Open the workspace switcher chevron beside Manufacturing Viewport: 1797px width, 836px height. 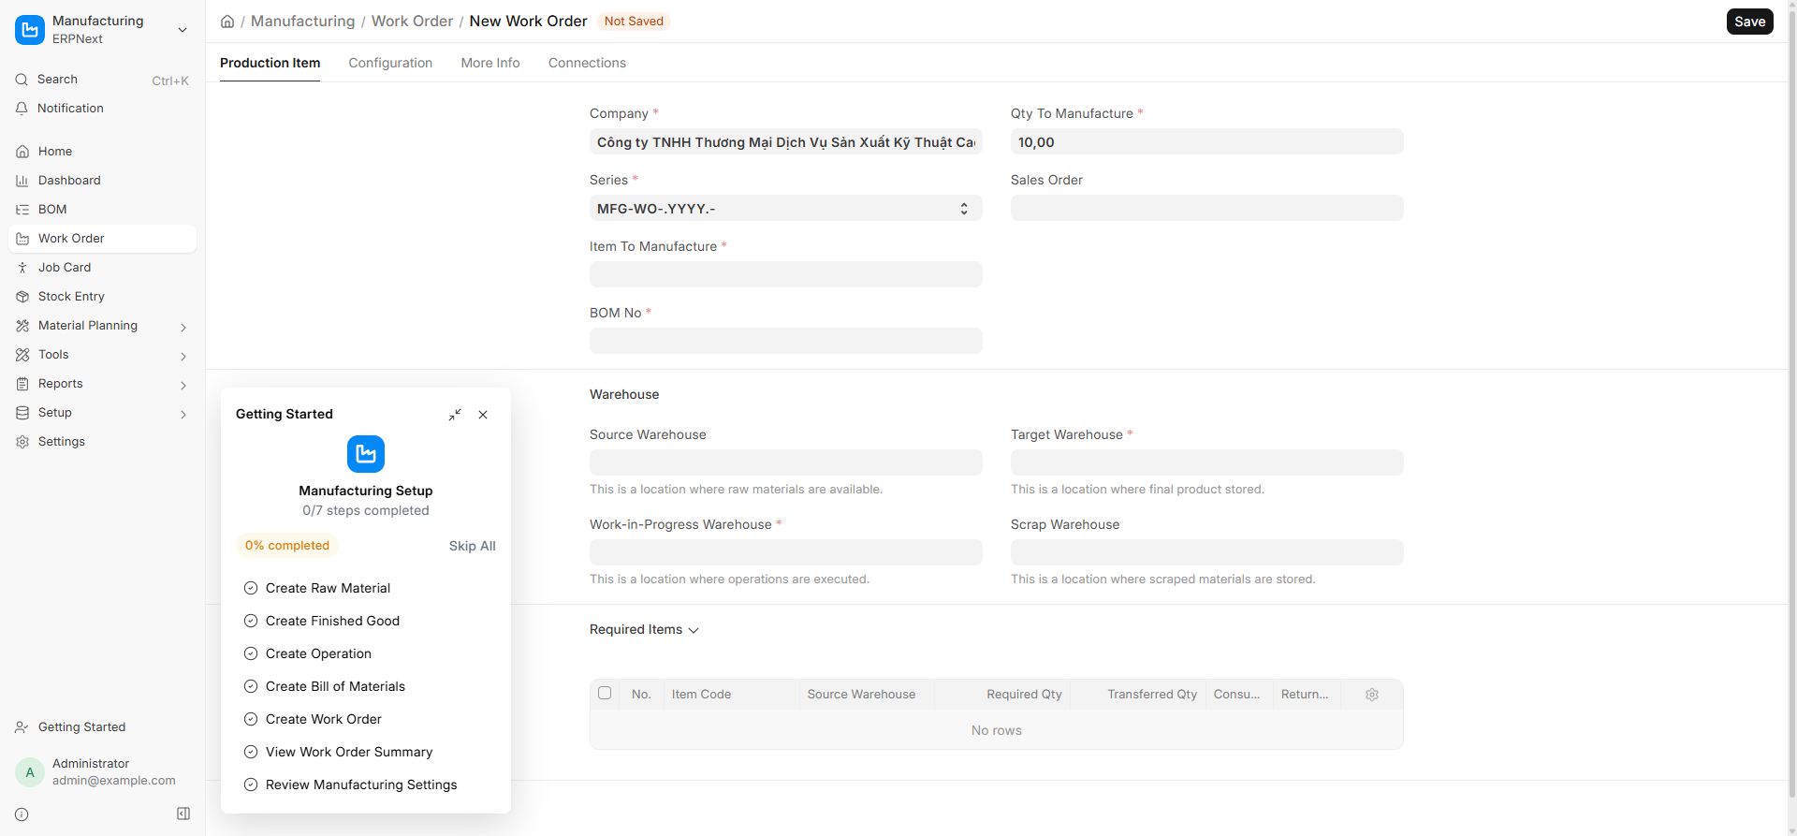tap(183, 30)
